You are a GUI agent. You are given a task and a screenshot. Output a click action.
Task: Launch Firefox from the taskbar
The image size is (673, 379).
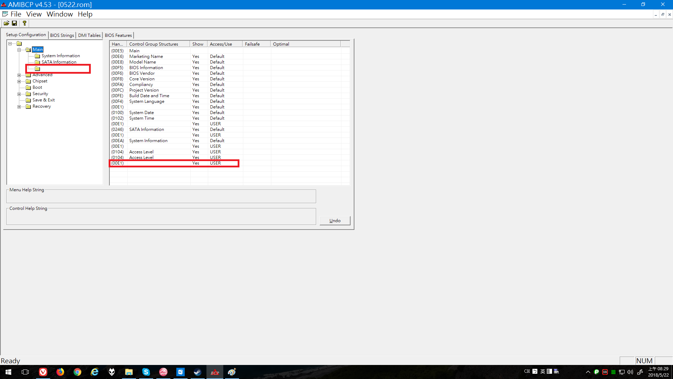tap(60, 372)
